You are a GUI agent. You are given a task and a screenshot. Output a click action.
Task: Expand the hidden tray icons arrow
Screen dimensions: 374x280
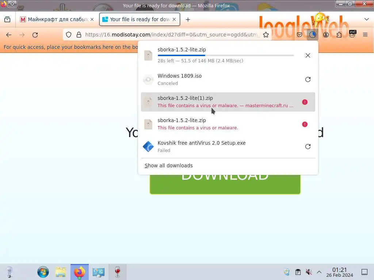point(319,272)
